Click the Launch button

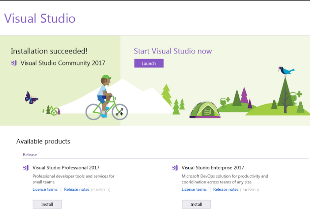click(149, 63)
